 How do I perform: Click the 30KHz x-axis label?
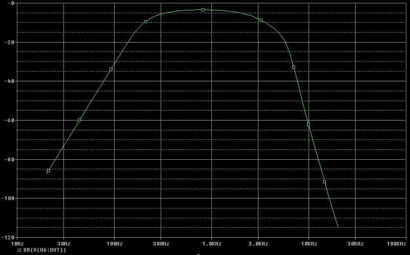(356, 244)
